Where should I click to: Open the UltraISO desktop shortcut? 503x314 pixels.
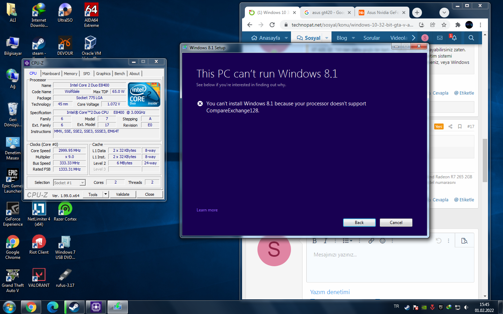(65, 13)
